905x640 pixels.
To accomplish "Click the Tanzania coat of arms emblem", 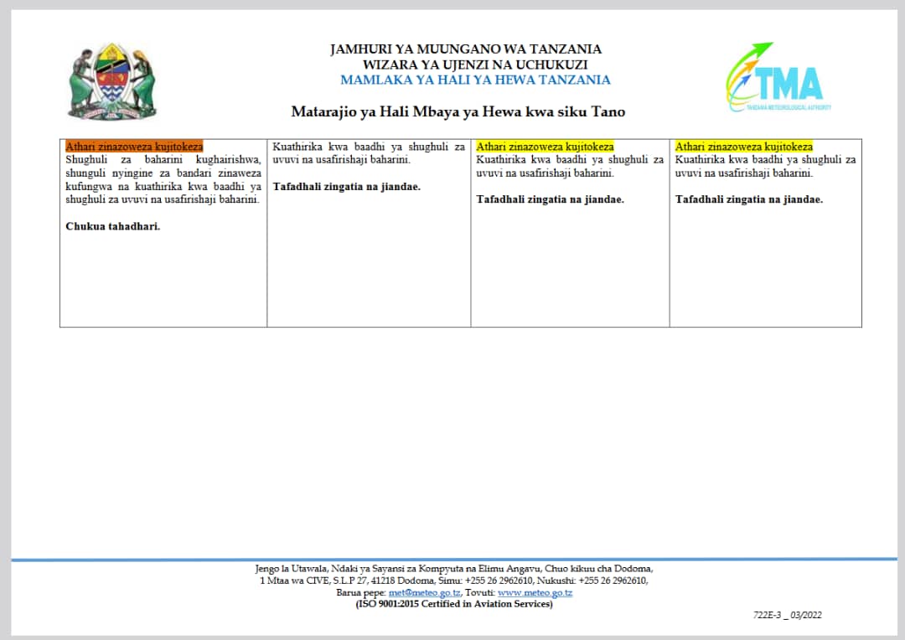I will tap(112, 81).
